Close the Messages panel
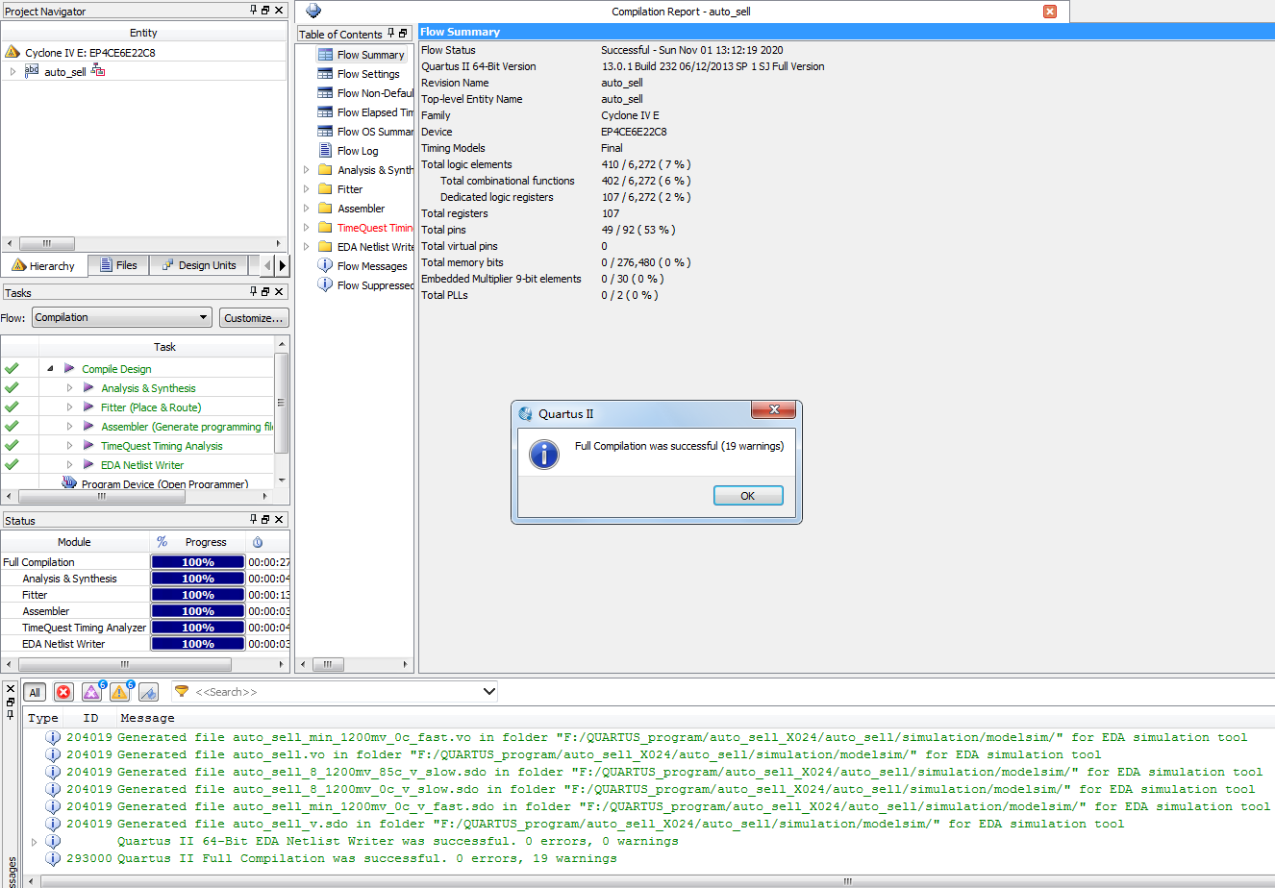Screen dimensions: 1275x888 pos(11,689)
